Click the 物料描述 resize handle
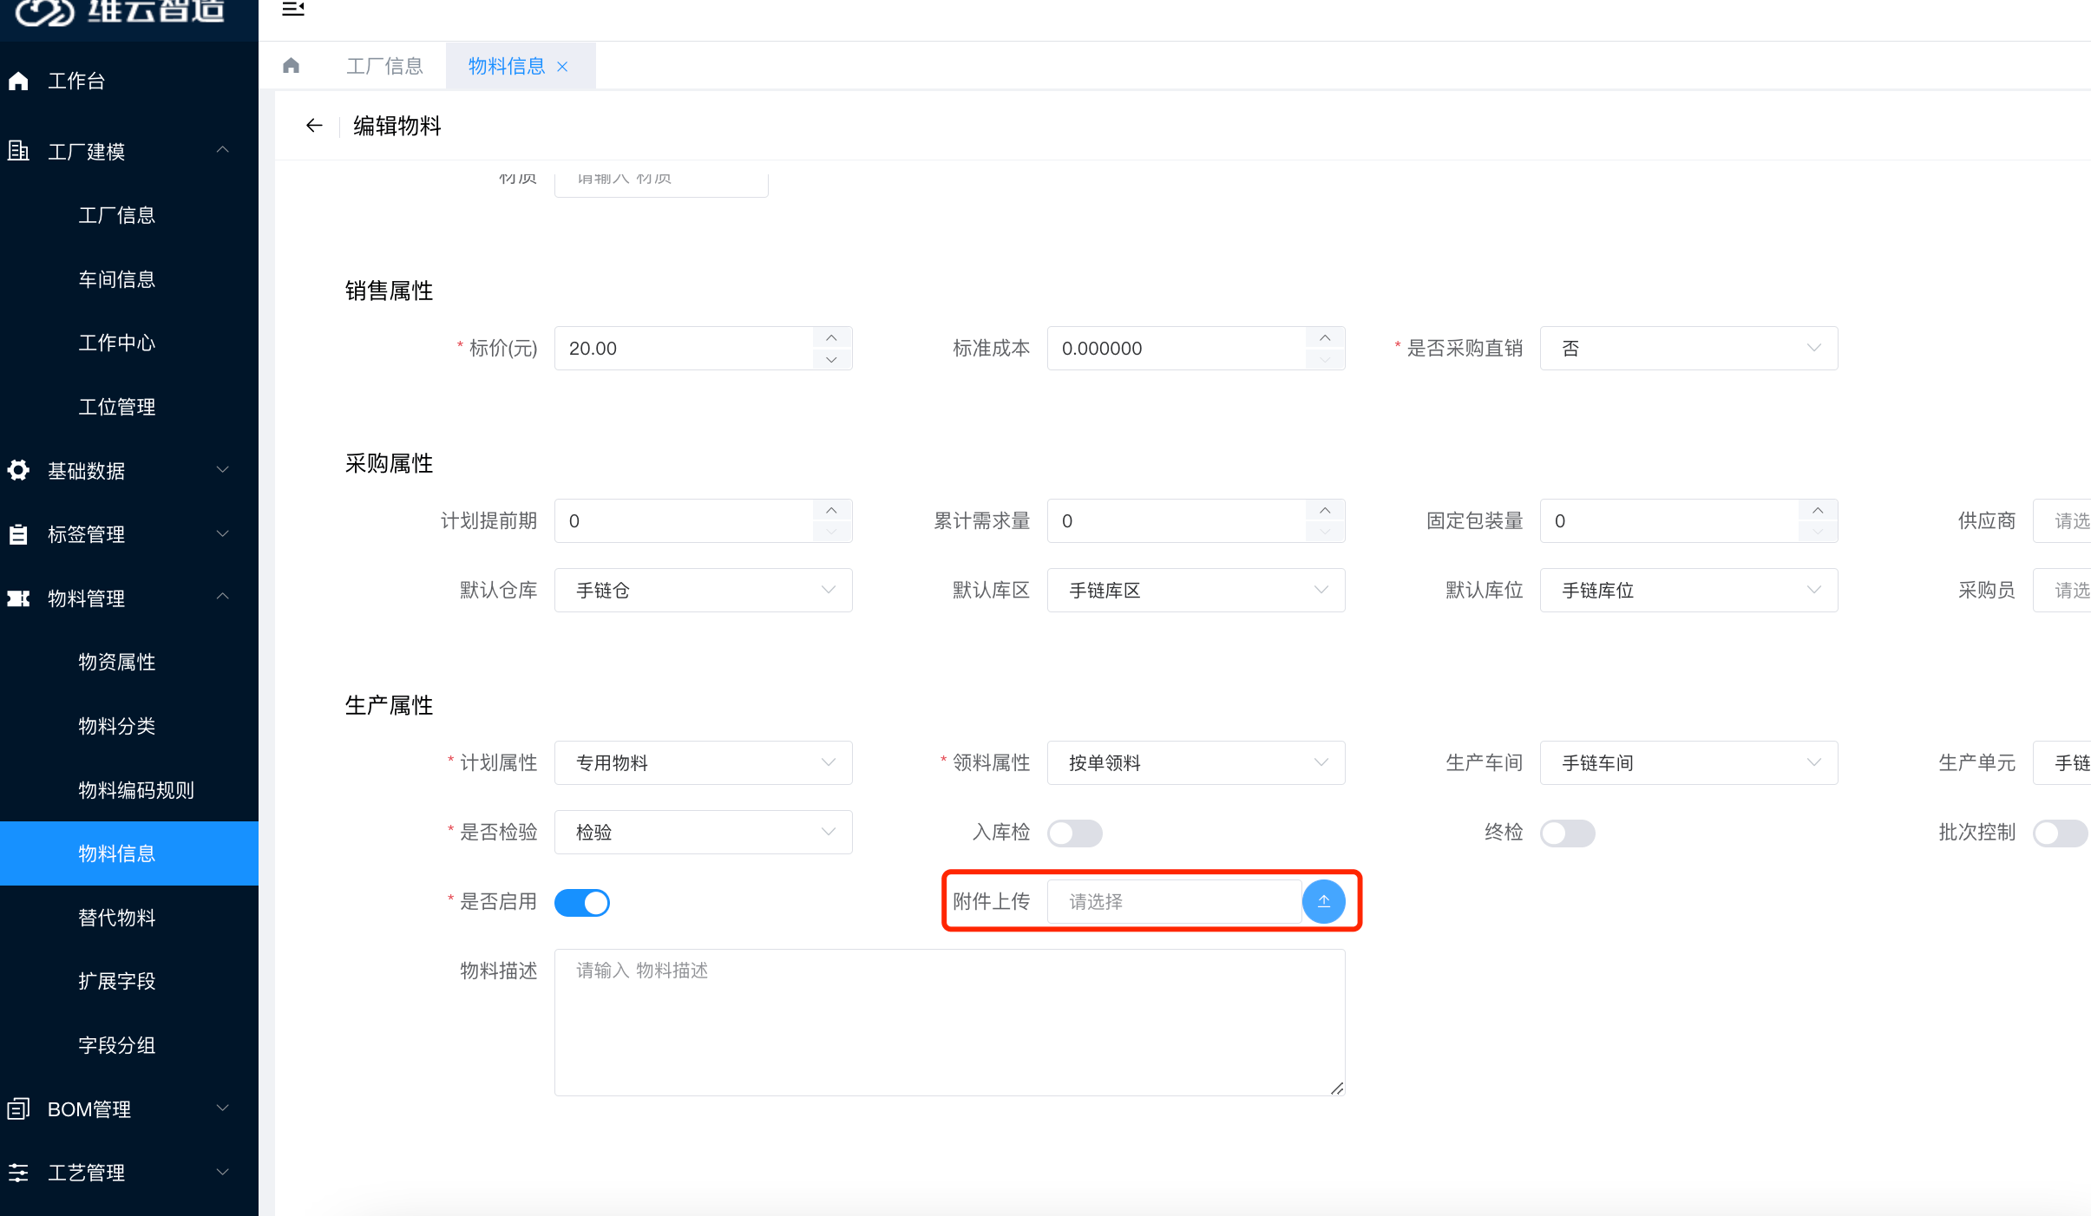 click(x=1337, y=1089)
